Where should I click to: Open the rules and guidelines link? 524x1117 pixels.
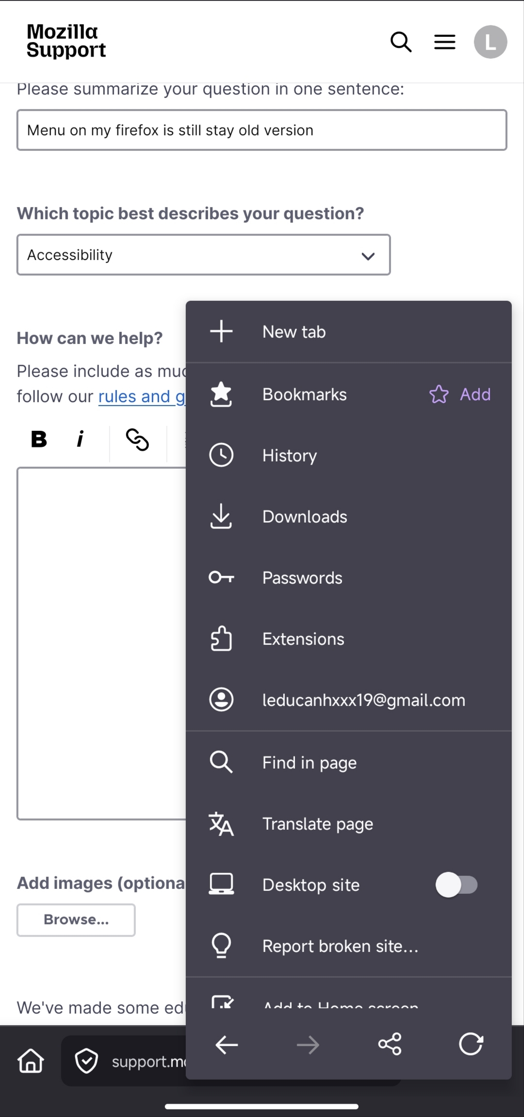coord(142,397)
